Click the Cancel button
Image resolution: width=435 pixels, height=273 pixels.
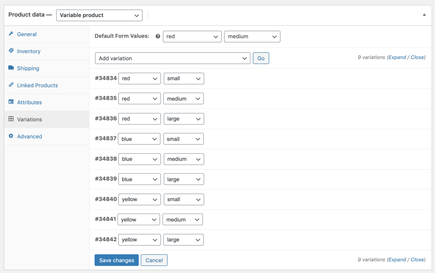click(x=154, y=260)
